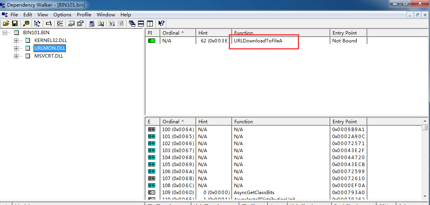
Task: Sort imports by Hint column header
Action: point(214,33)
